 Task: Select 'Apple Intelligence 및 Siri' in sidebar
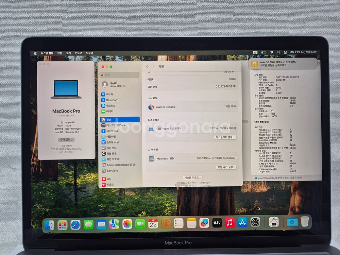click(120, 165)
